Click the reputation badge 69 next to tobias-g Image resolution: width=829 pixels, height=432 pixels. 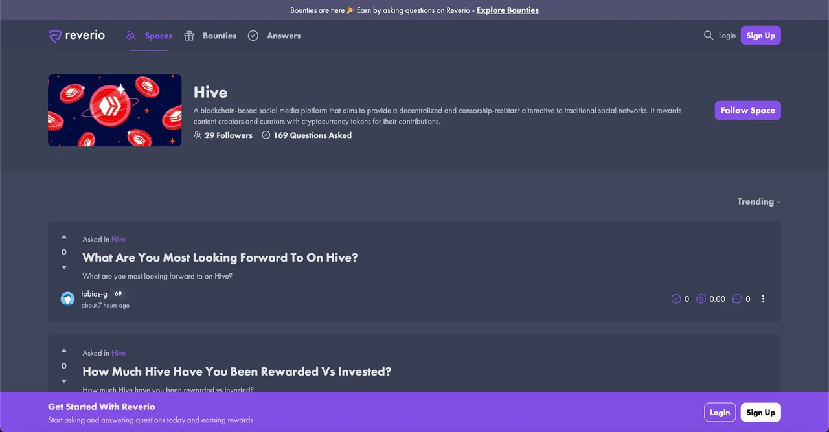tap(118, 294)
